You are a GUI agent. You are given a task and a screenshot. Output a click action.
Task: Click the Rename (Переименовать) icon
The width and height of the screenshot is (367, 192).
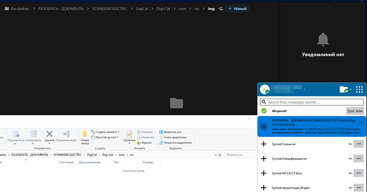tap(66, 134)
